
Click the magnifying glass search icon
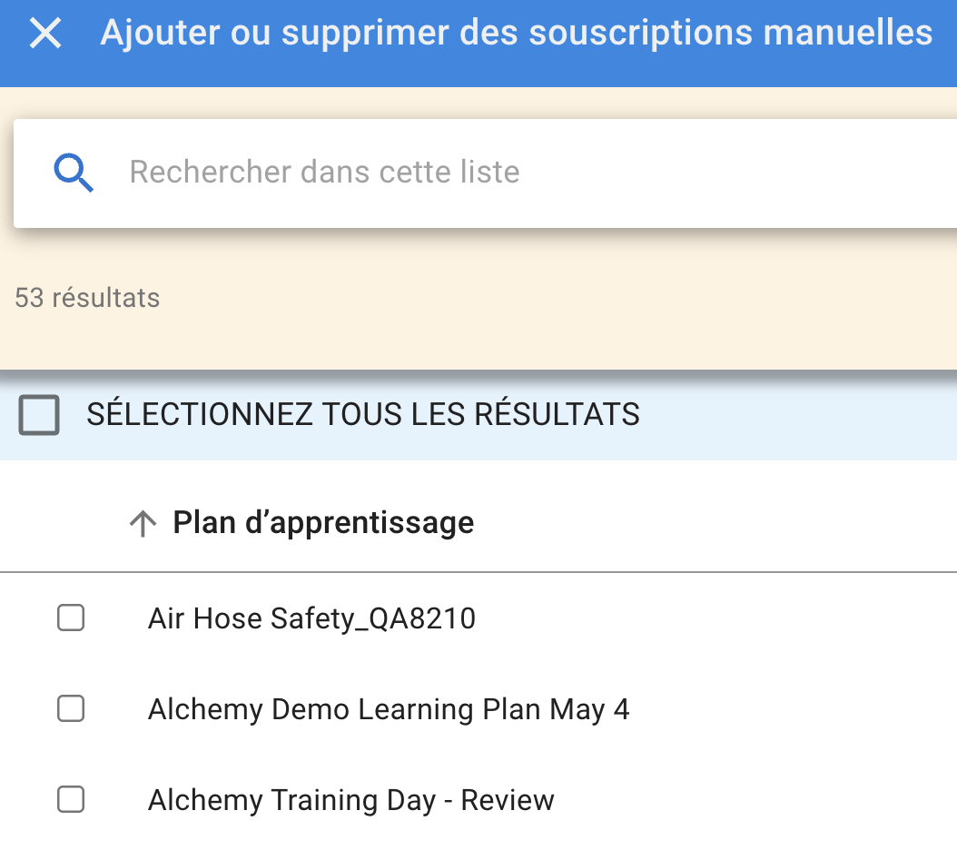[x=74, y=173]
